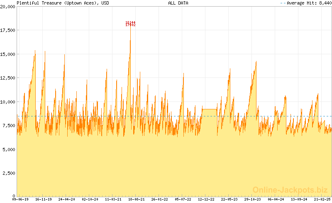Click the 2,500 y-axis label
Image resolution: width=332 pixels, height=203 pixels.
click(9, 172)
